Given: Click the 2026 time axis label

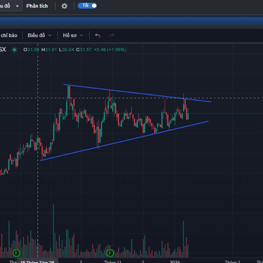Looking at the screenshot, I should 175,262.
